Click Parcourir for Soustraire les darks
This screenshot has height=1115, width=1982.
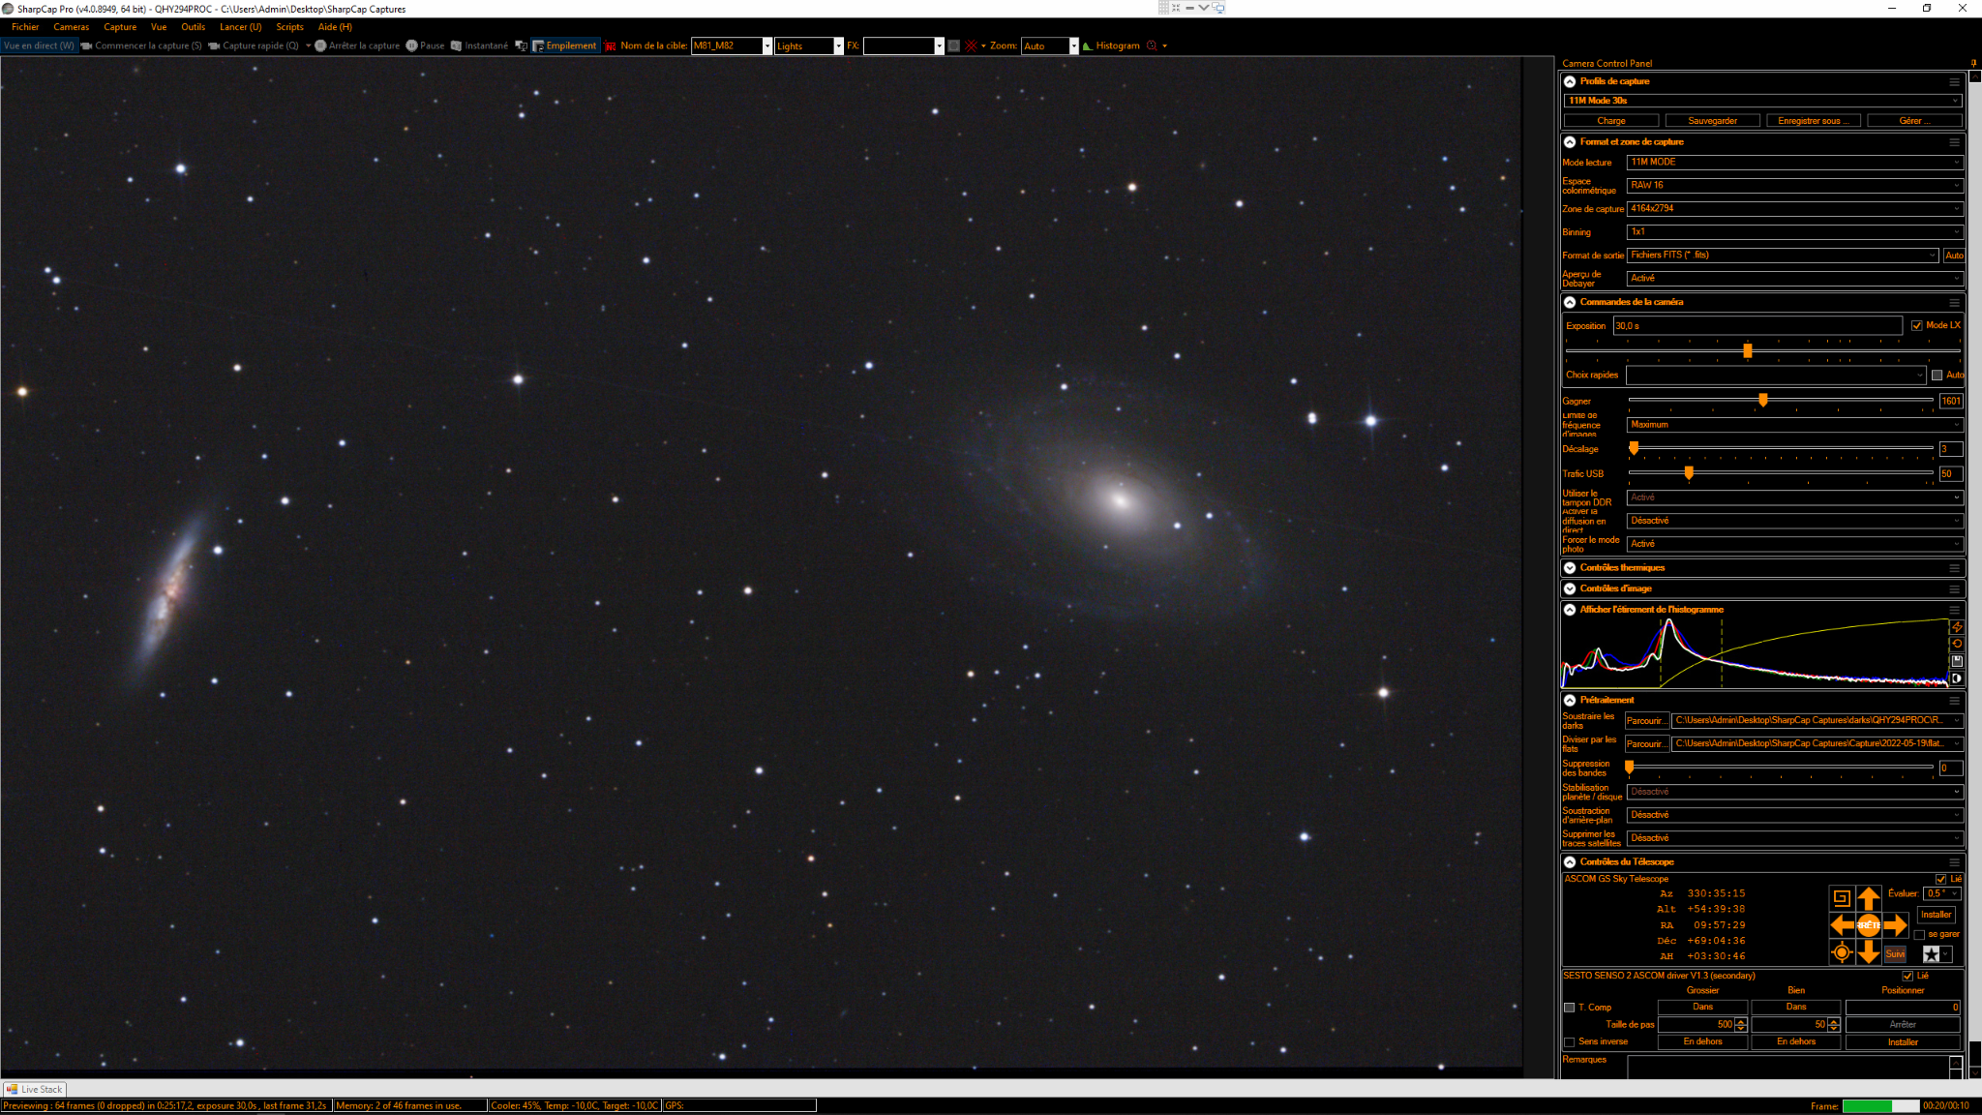(x=1646, y=721)
